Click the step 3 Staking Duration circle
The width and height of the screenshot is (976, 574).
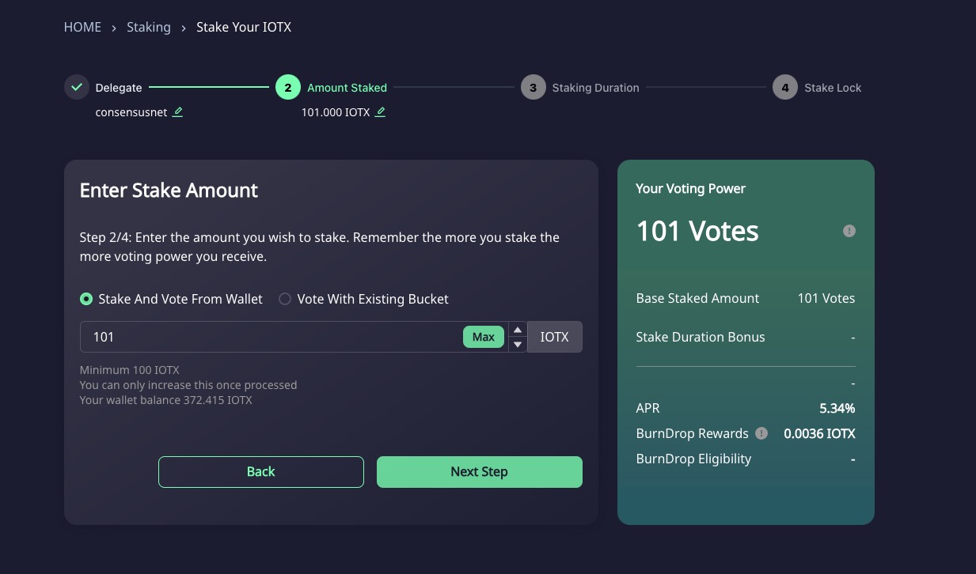tap(534, 88)
